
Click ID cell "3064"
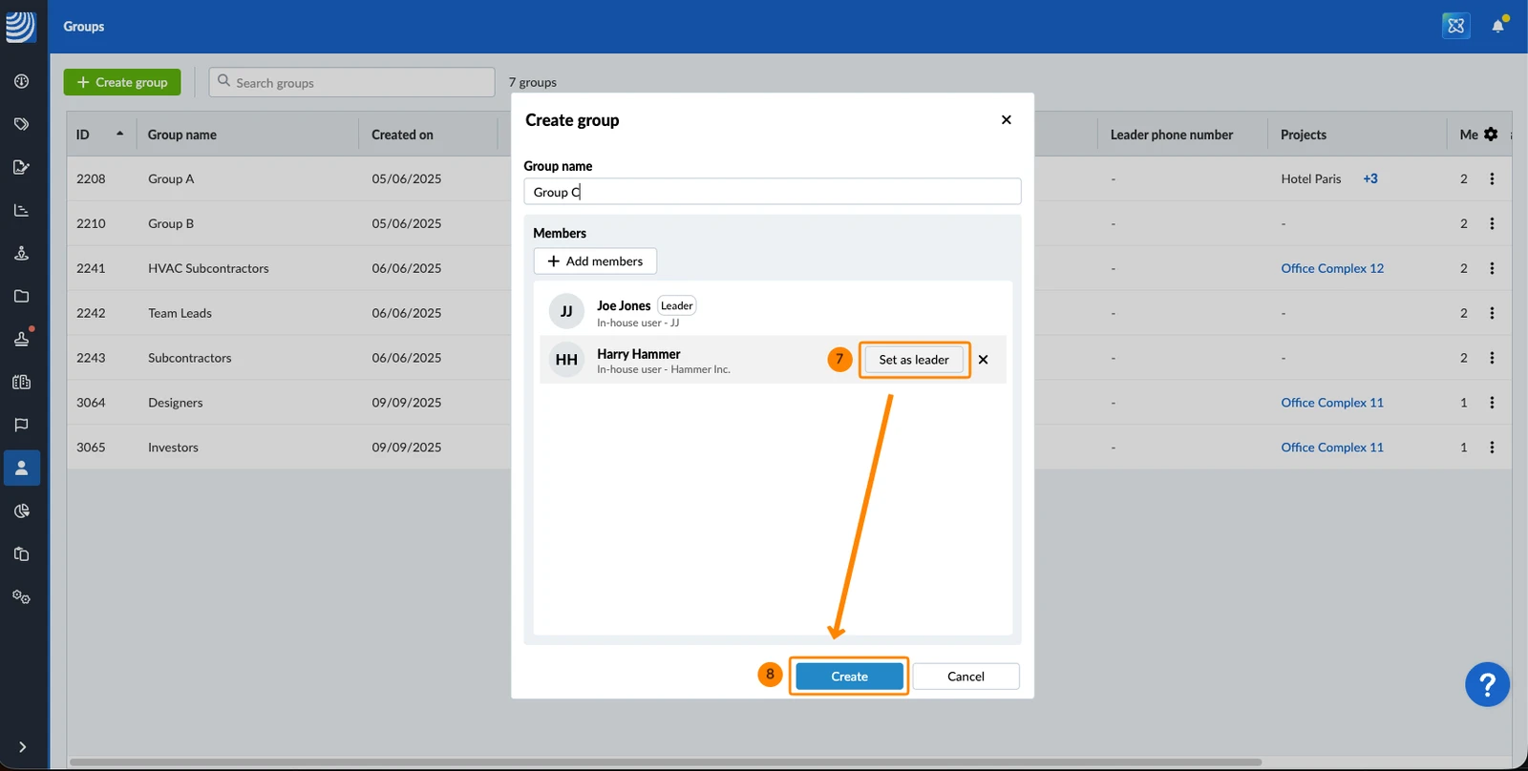coord(91,403)
